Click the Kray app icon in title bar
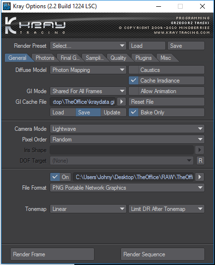Screen dimensions: 215x265 [x=7, y=6]
